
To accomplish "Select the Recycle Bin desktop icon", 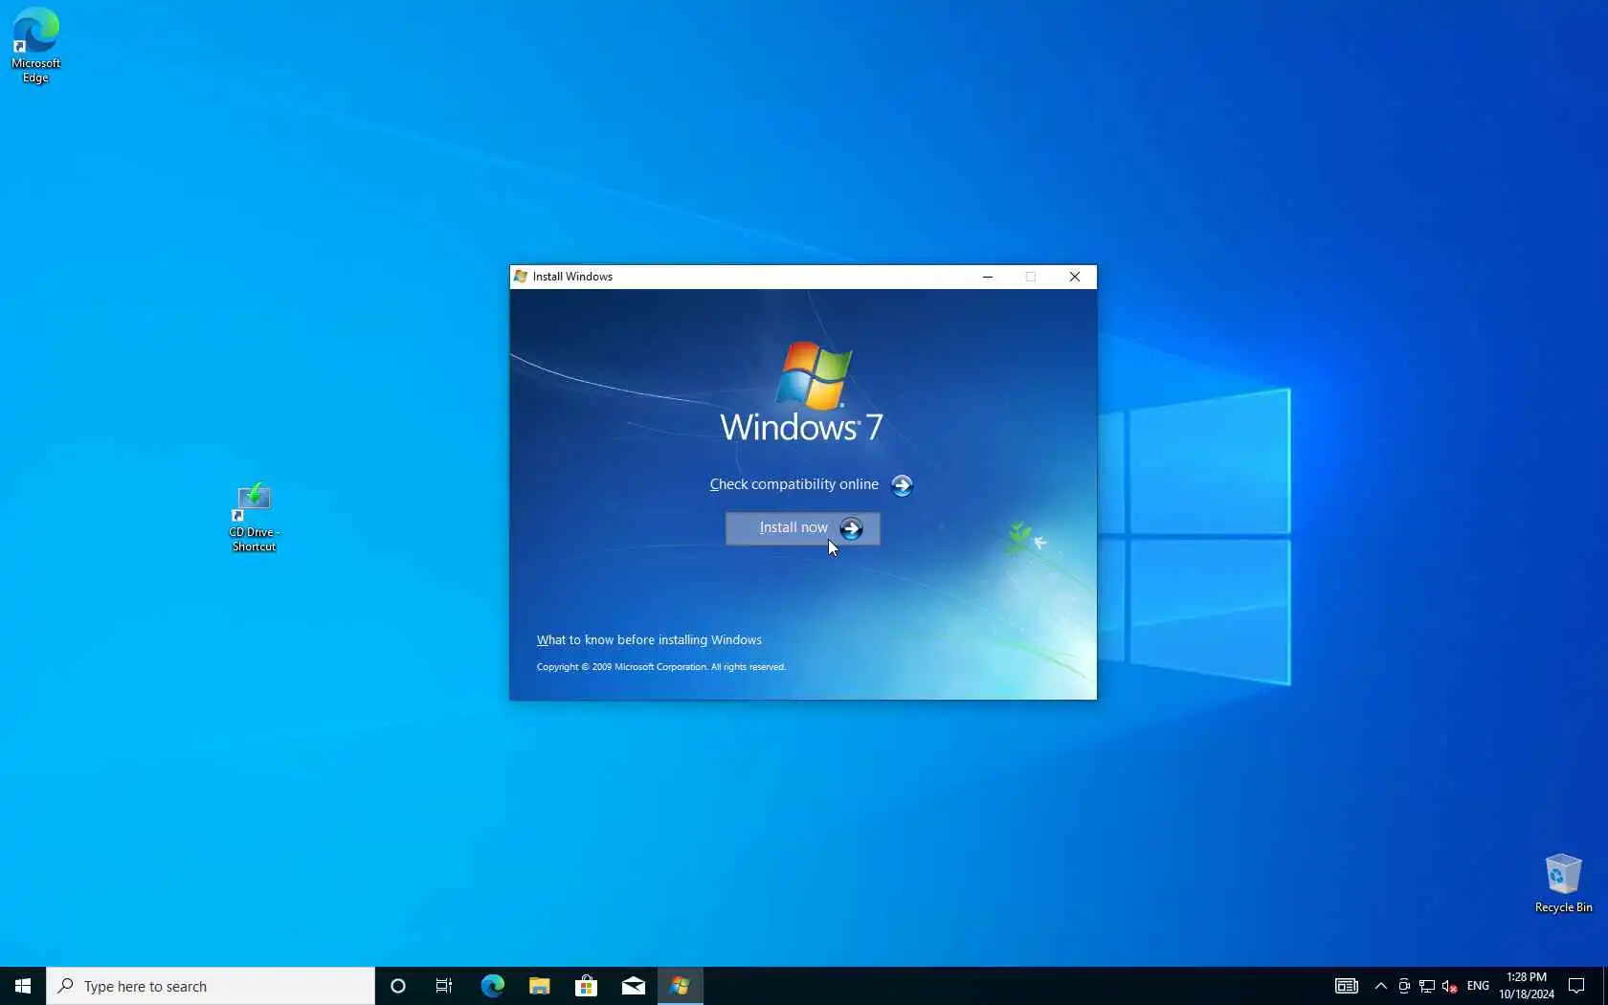I will 1563,883.
